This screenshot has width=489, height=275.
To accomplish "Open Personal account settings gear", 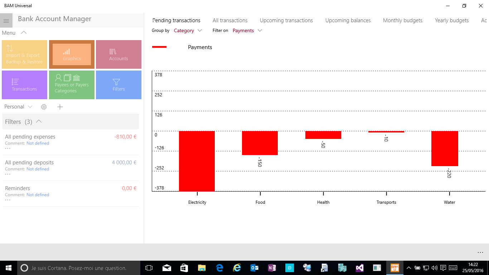I will (x=44, y=107).
